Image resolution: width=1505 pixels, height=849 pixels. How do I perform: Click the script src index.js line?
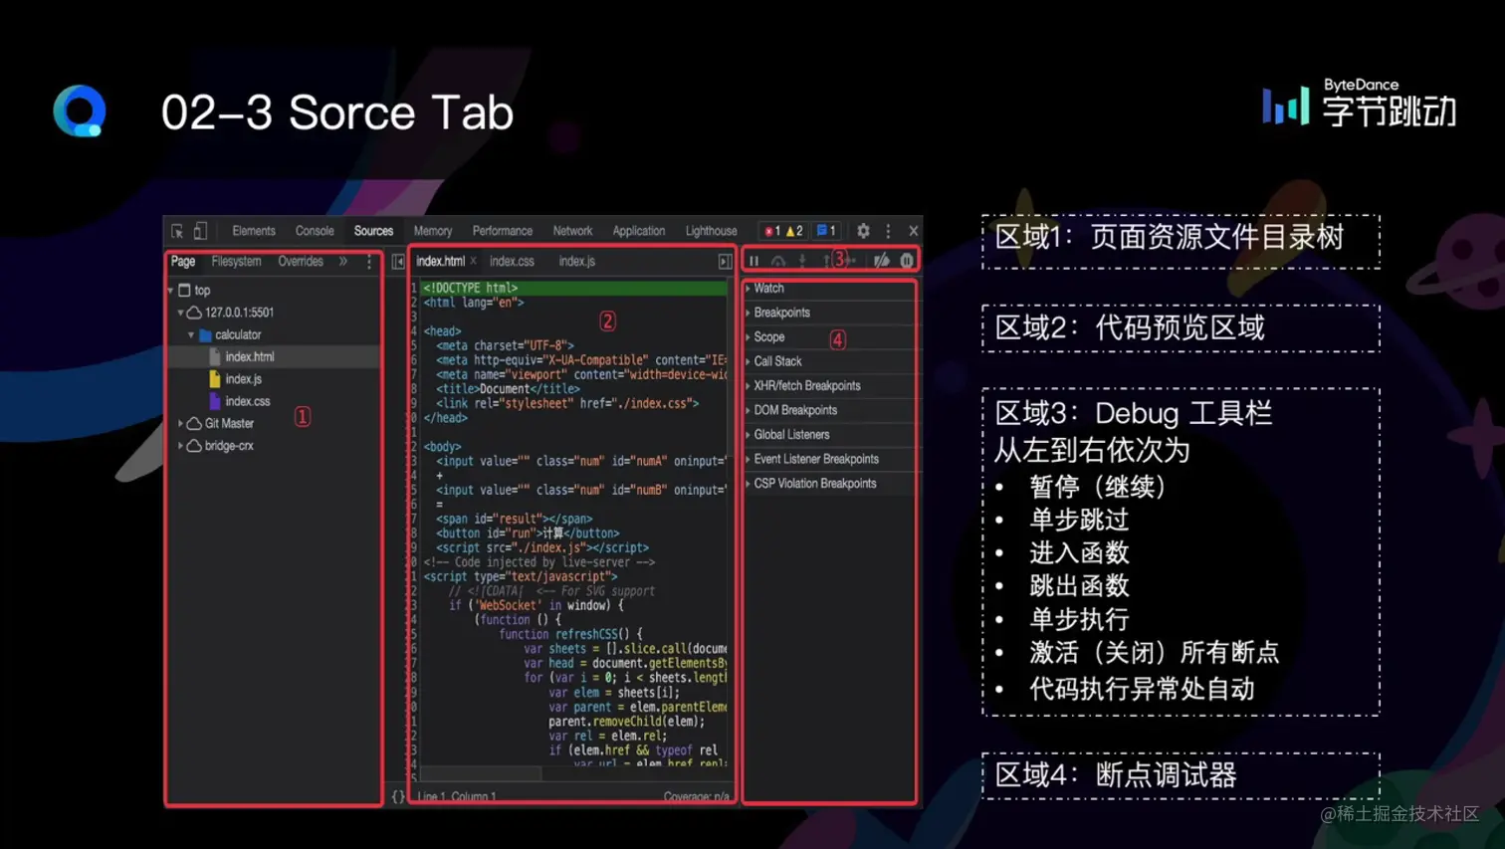click(x=542, y=548)
